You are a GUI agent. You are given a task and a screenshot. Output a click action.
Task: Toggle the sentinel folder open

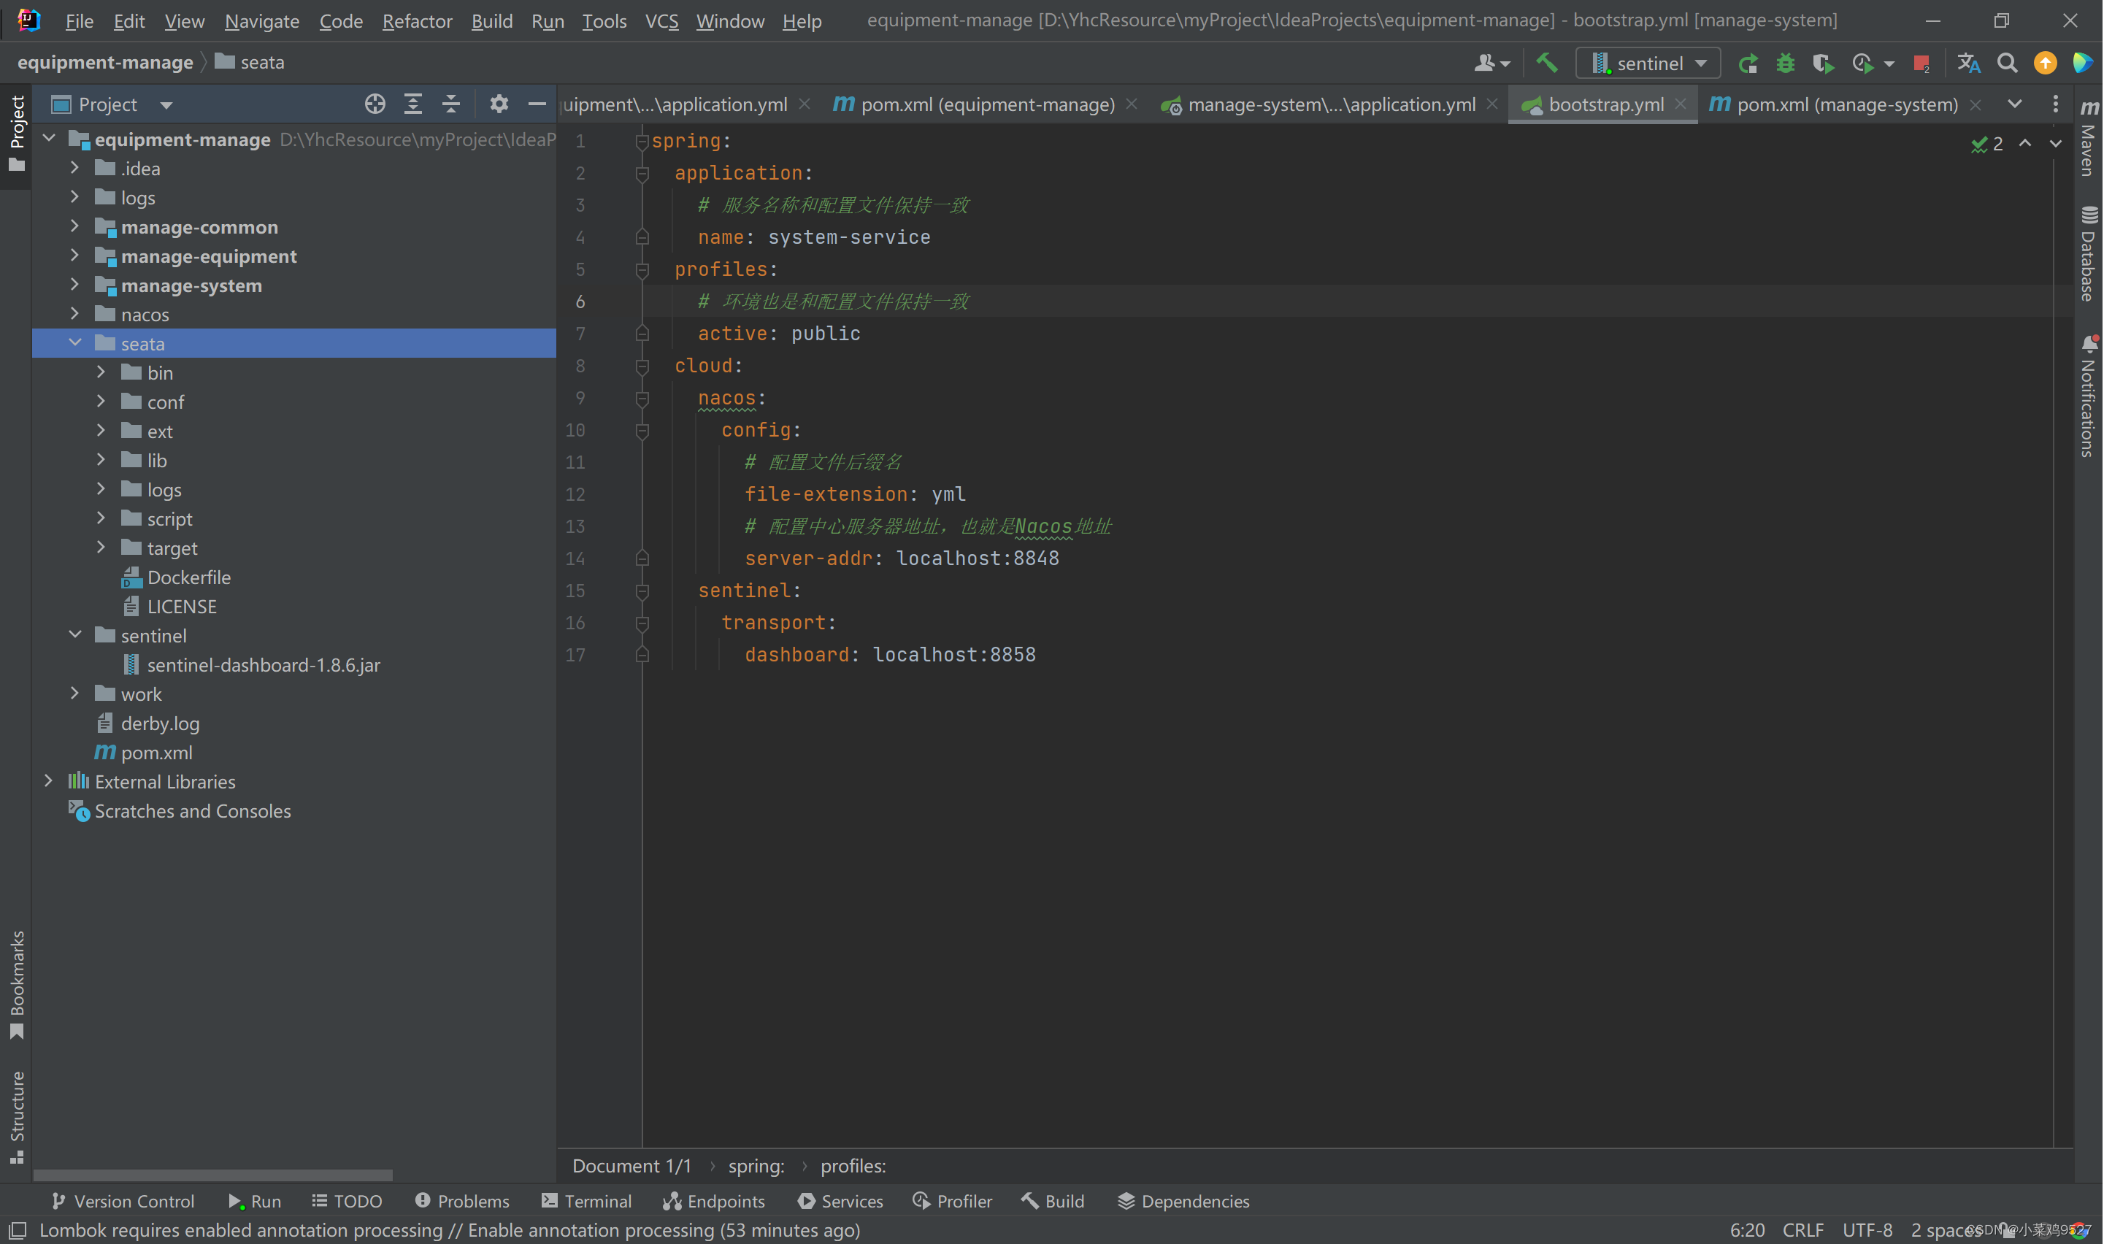pos(77,635)
